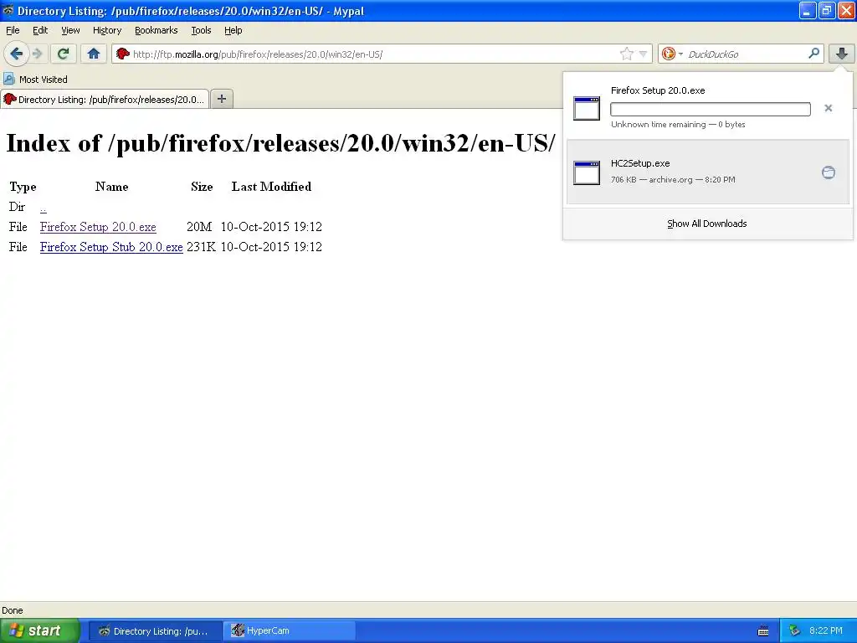Download Firefox Setup 20.0.exe link
Viewport: 857px width, 643px height.
[x=98, y=227]
